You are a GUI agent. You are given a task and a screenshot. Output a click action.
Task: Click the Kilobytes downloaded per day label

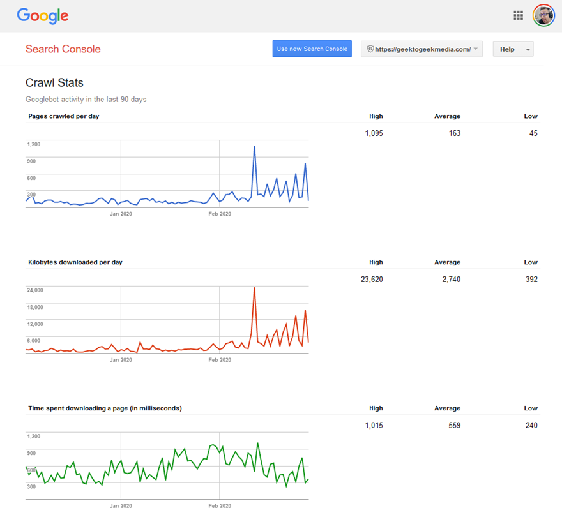(x=75, y=262)
